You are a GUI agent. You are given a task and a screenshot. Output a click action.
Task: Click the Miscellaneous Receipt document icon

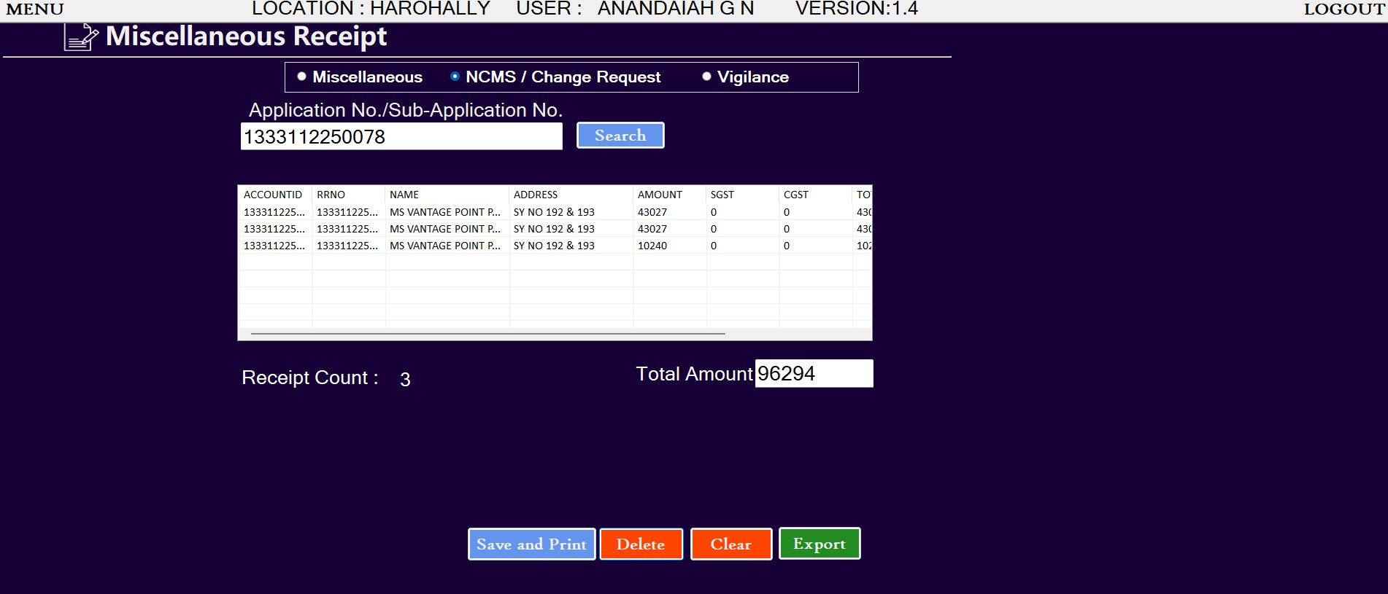(81, 37)
